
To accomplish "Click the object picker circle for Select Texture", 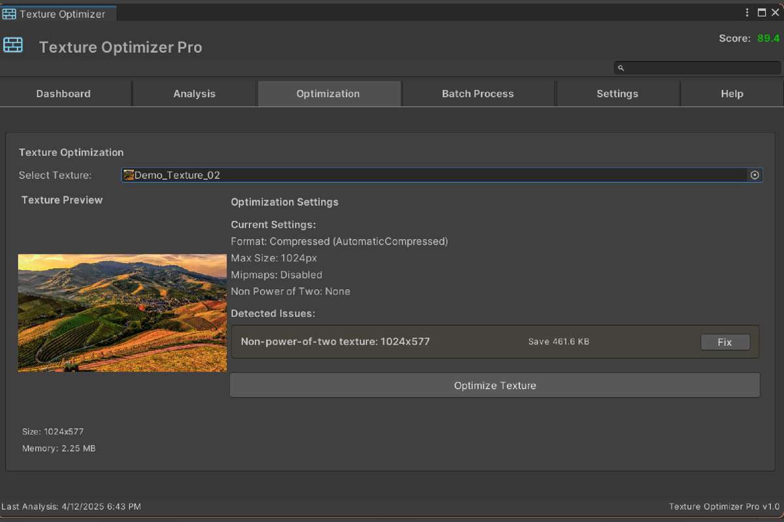I will 755,175.
